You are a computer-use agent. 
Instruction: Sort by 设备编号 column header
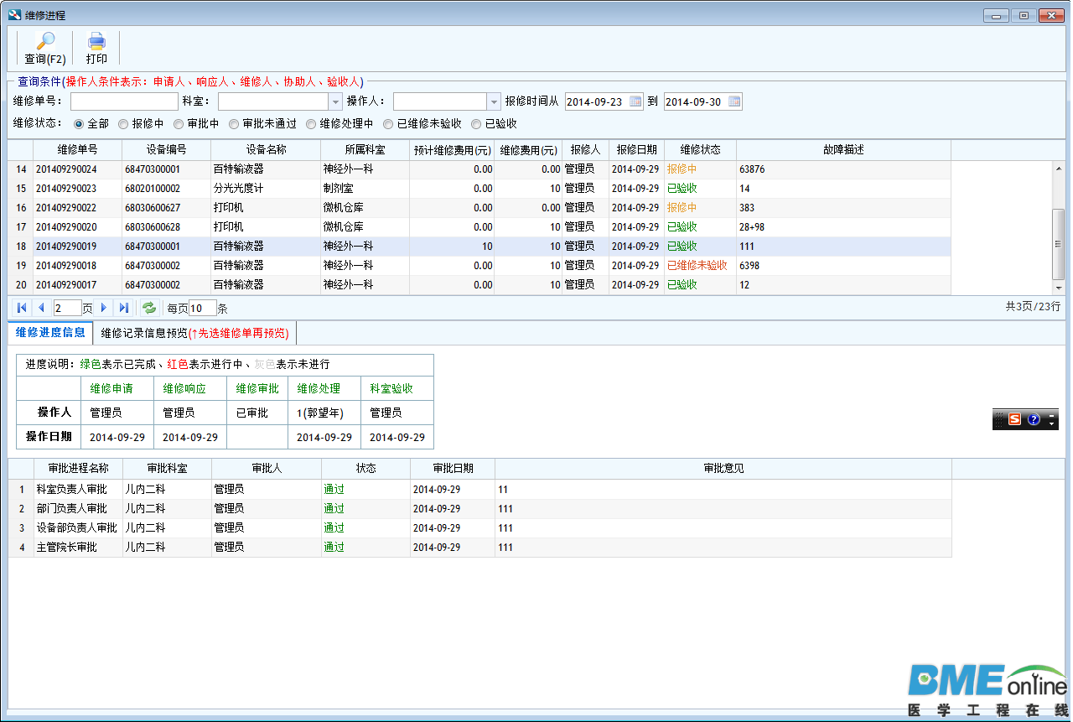click(x=166, y=149)
